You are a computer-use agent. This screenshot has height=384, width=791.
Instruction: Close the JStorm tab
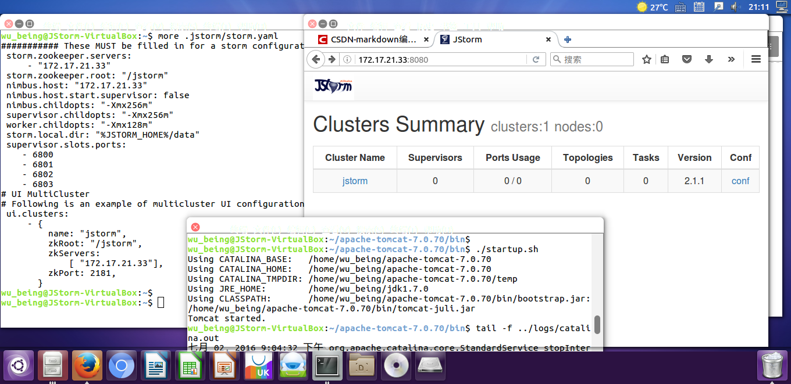(548, 40)
